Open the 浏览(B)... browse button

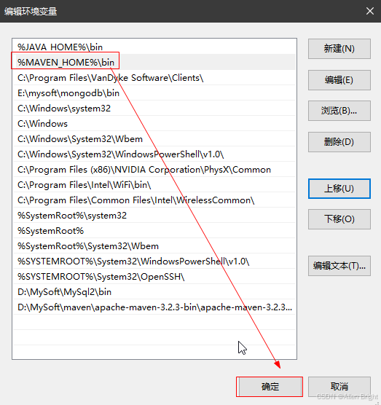tap(339, 111)
